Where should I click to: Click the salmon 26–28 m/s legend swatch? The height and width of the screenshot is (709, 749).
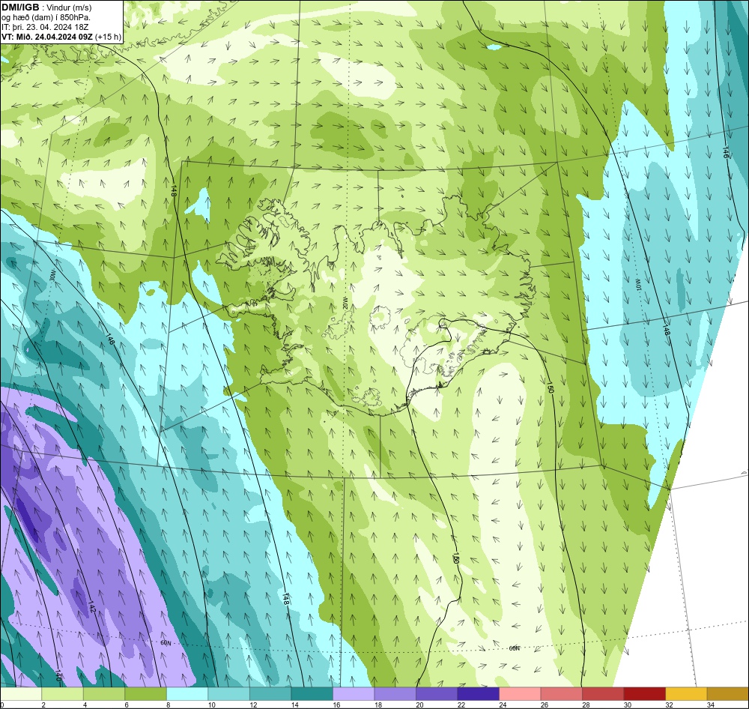point(561,694)
